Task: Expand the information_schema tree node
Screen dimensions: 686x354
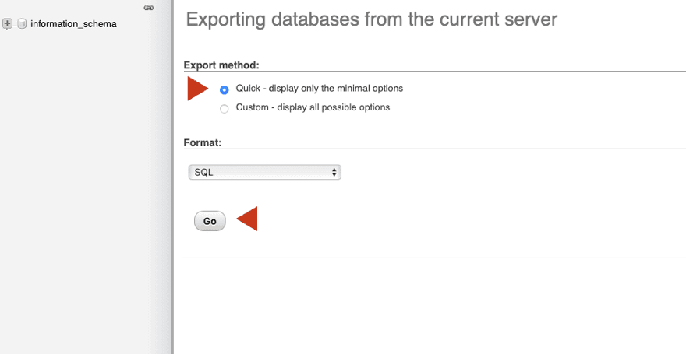Action: (x=8, y=24)
